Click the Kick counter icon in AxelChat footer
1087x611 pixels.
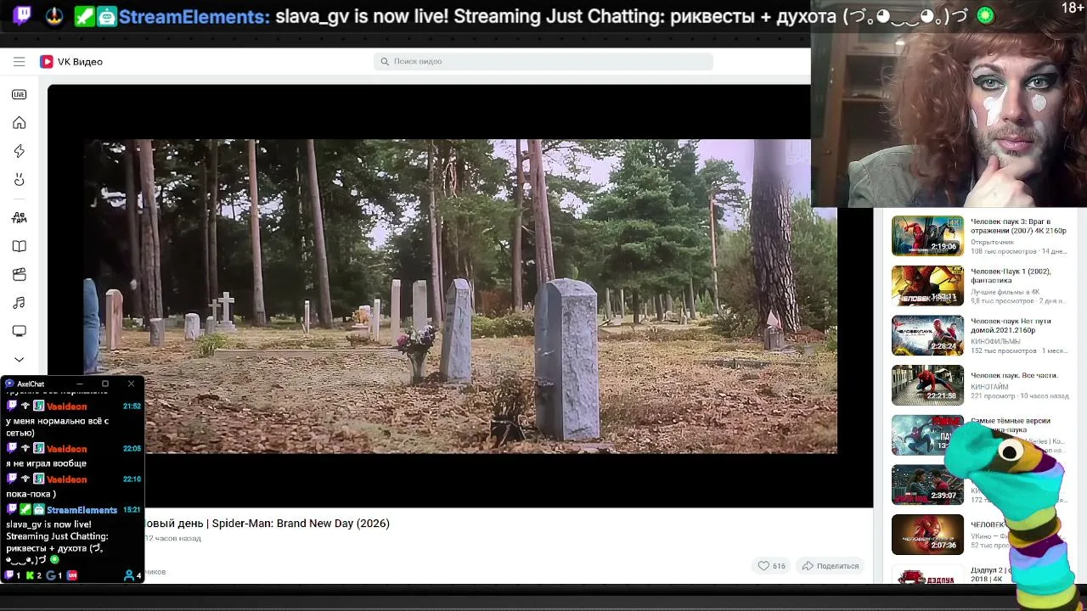coord(30,575)
